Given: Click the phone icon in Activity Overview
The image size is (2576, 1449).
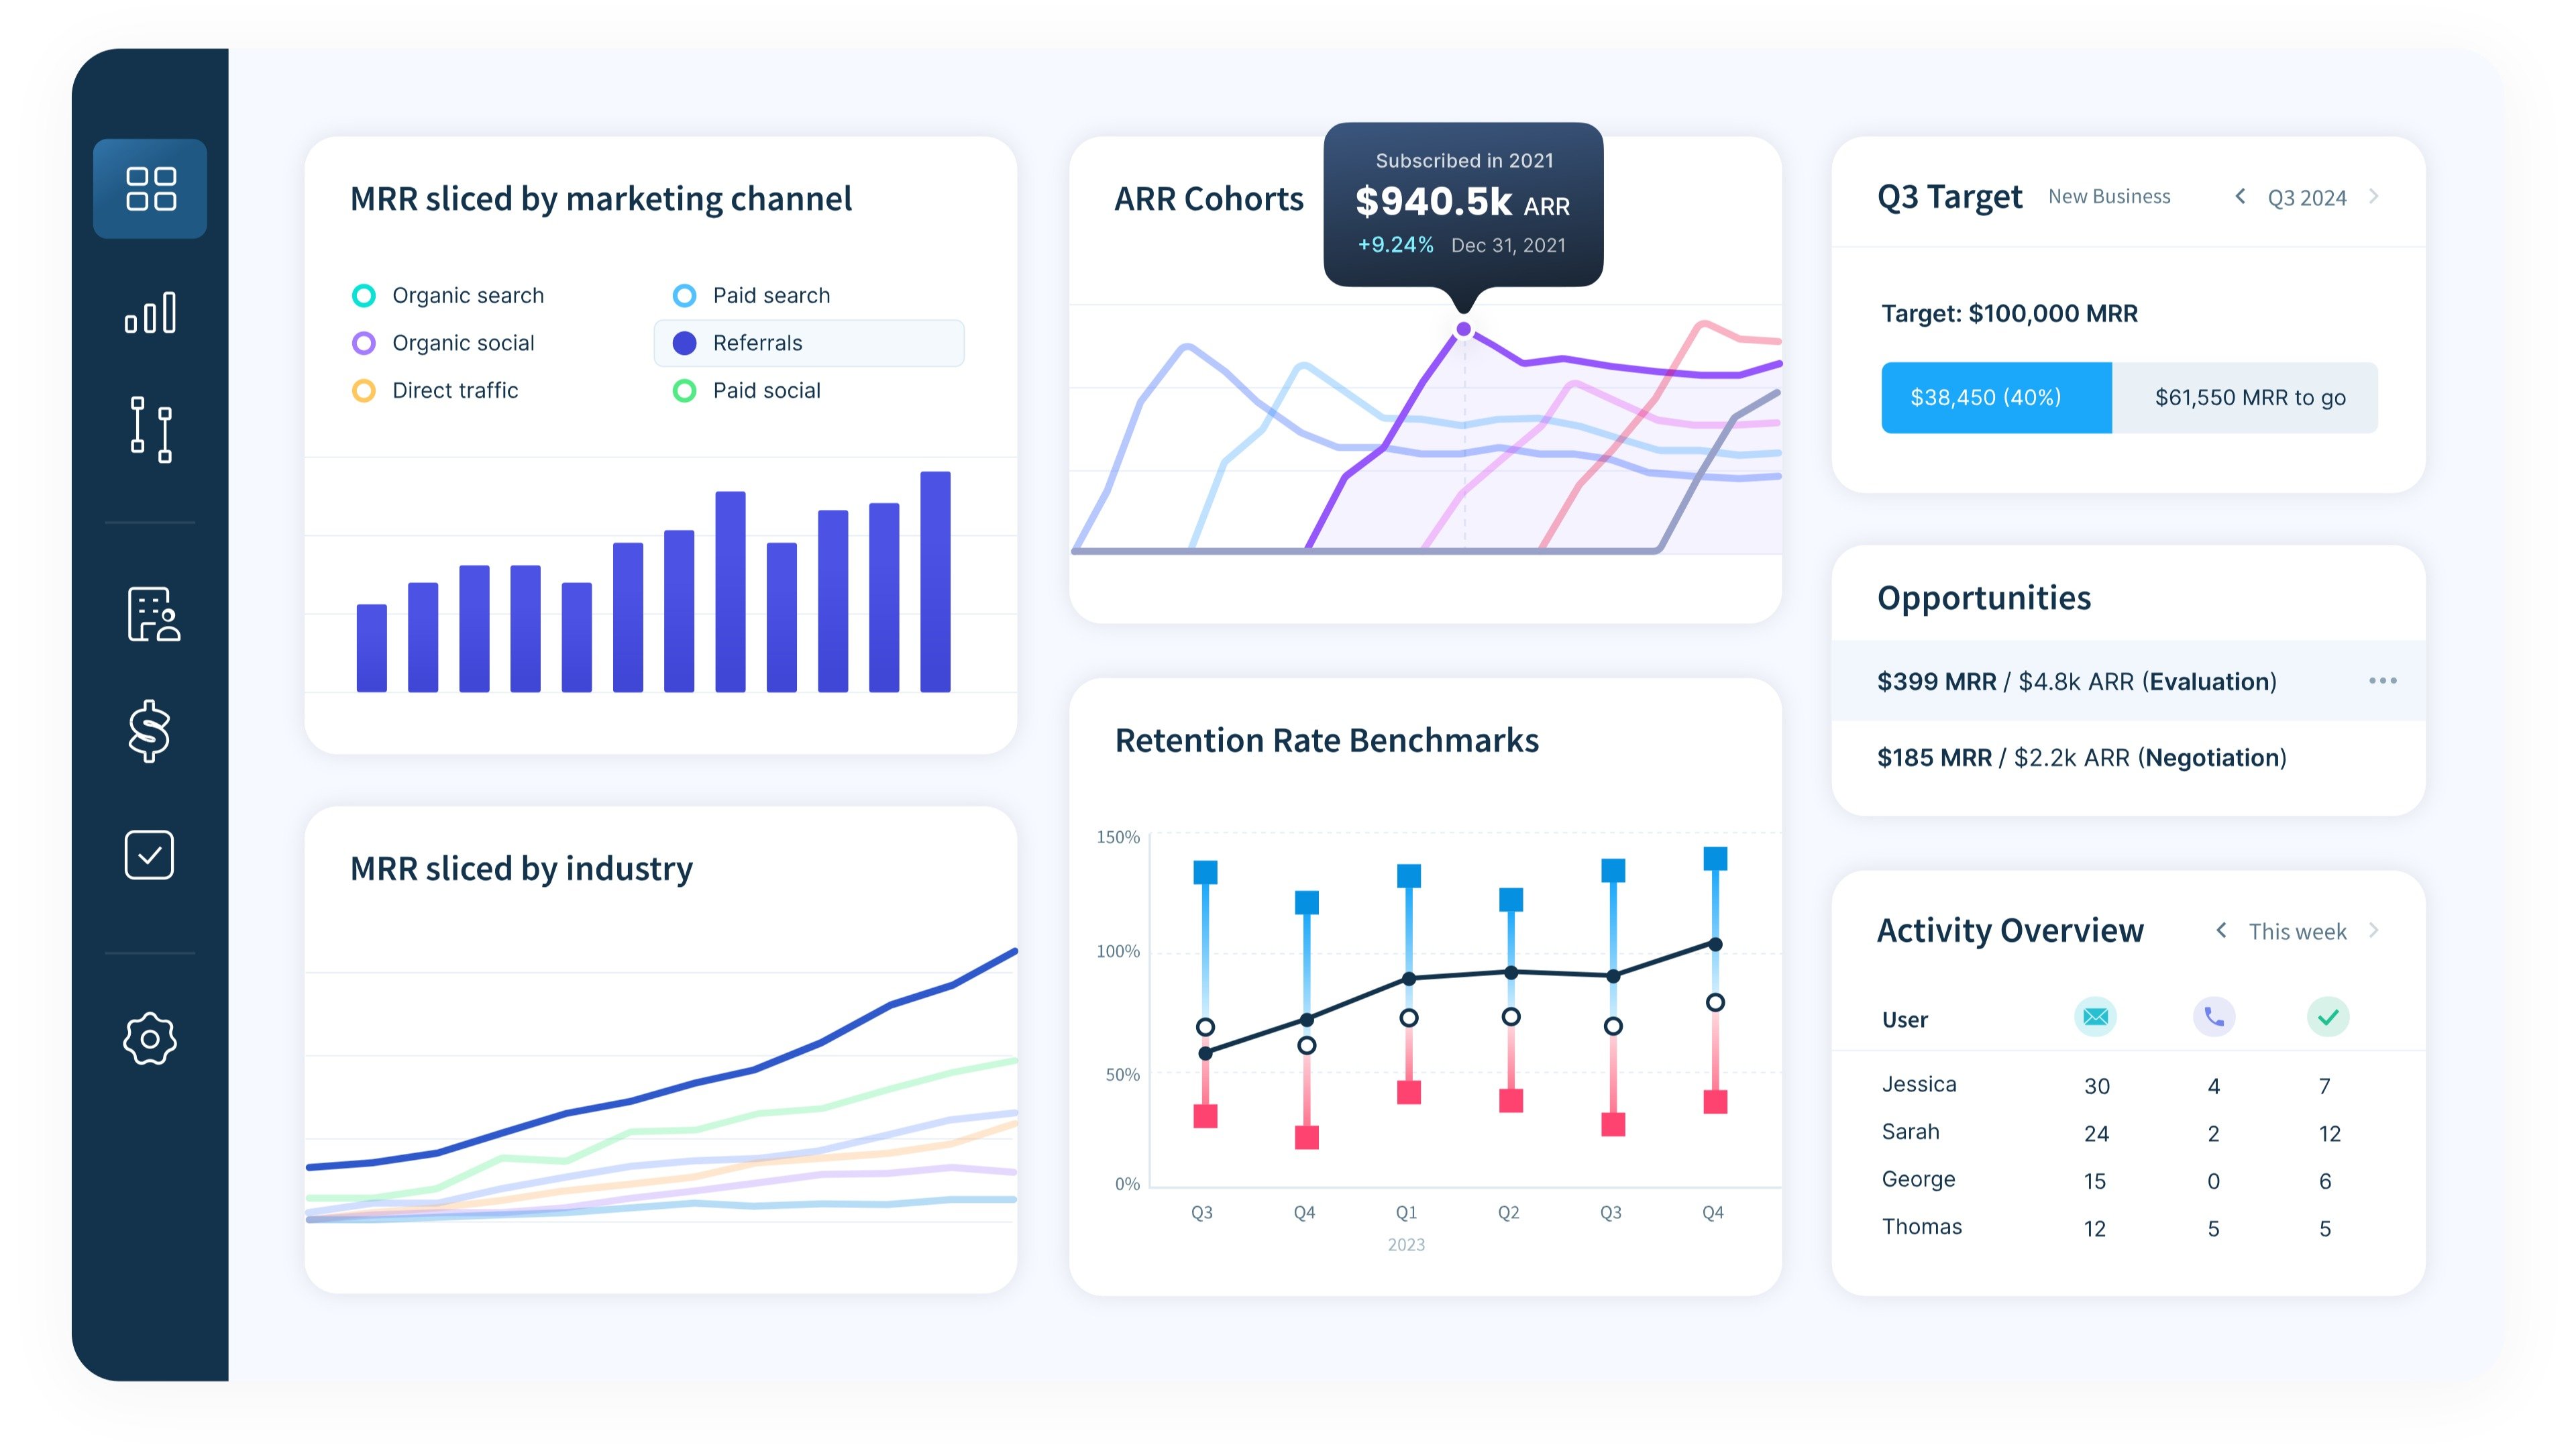Looking at the screenshot, I should (x=2213, y=1016).
